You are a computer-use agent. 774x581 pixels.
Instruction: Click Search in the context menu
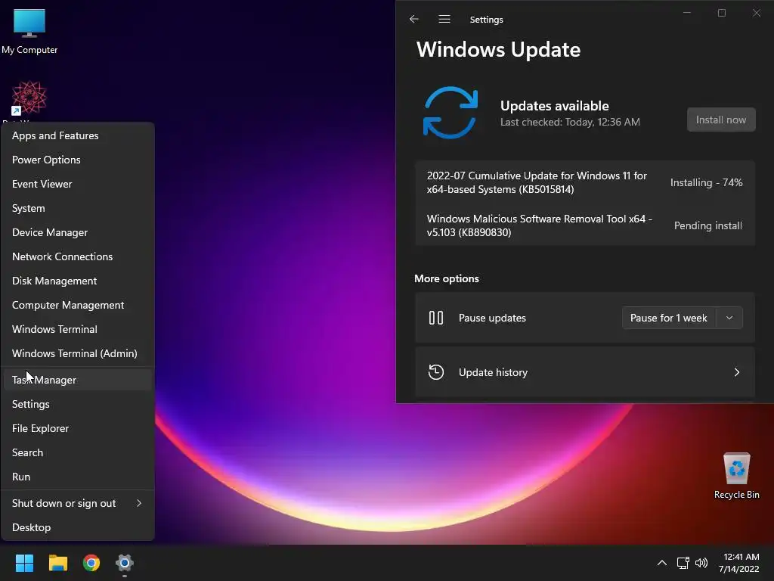(x=78, y=452)
